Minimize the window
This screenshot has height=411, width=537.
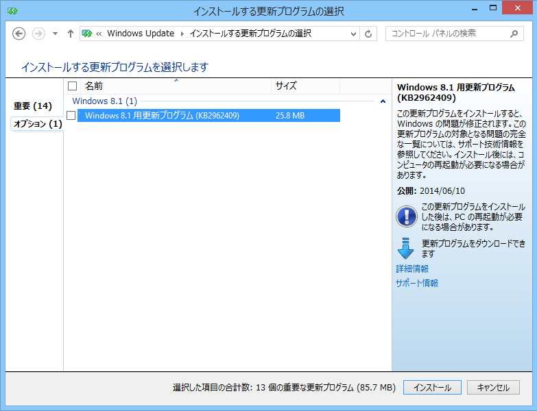click(475, 9)
